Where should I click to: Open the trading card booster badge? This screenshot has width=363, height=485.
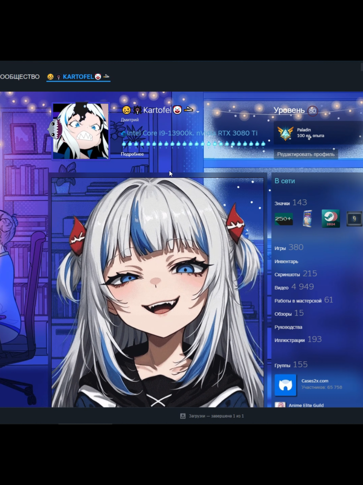[308, 219]
